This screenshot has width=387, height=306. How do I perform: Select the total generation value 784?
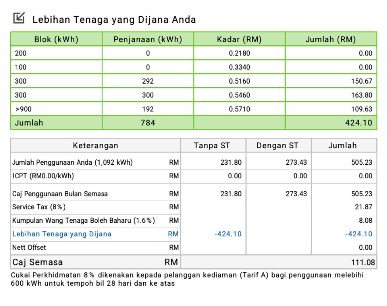coord(148,123)
